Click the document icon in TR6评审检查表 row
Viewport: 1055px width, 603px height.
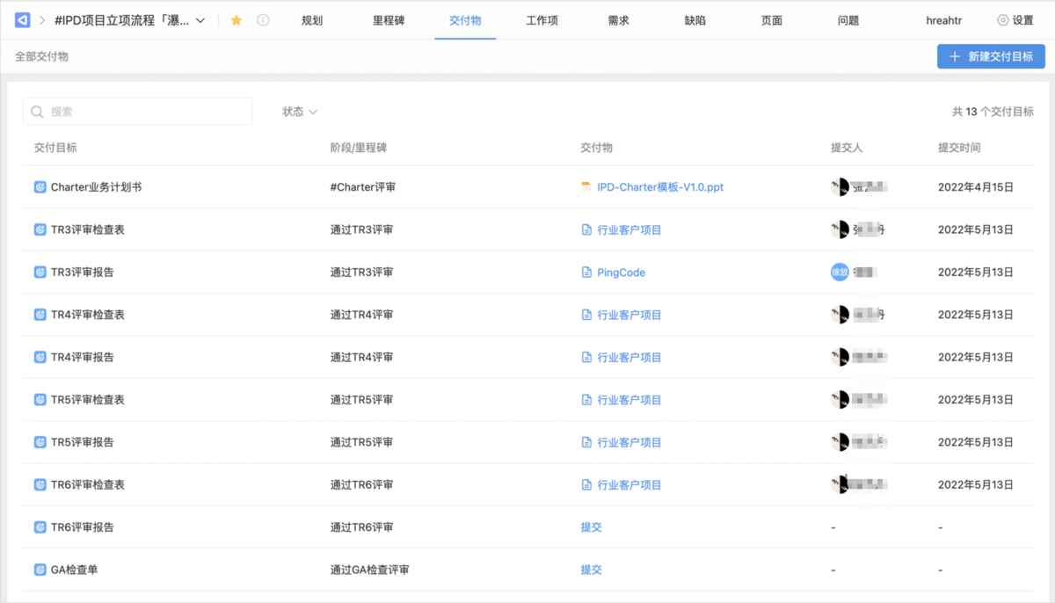point(586,484)
